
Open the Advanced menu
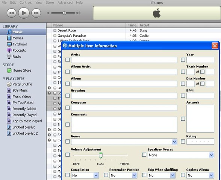click(x=65, y=2)
